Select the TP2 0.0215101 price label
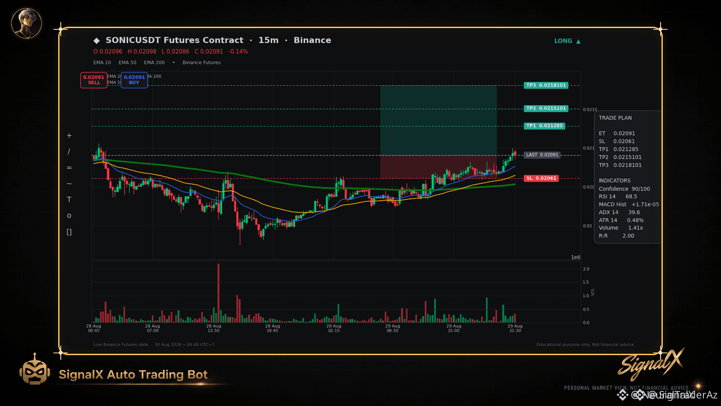Viewport: 721px width, 406px height. (546, 108)
